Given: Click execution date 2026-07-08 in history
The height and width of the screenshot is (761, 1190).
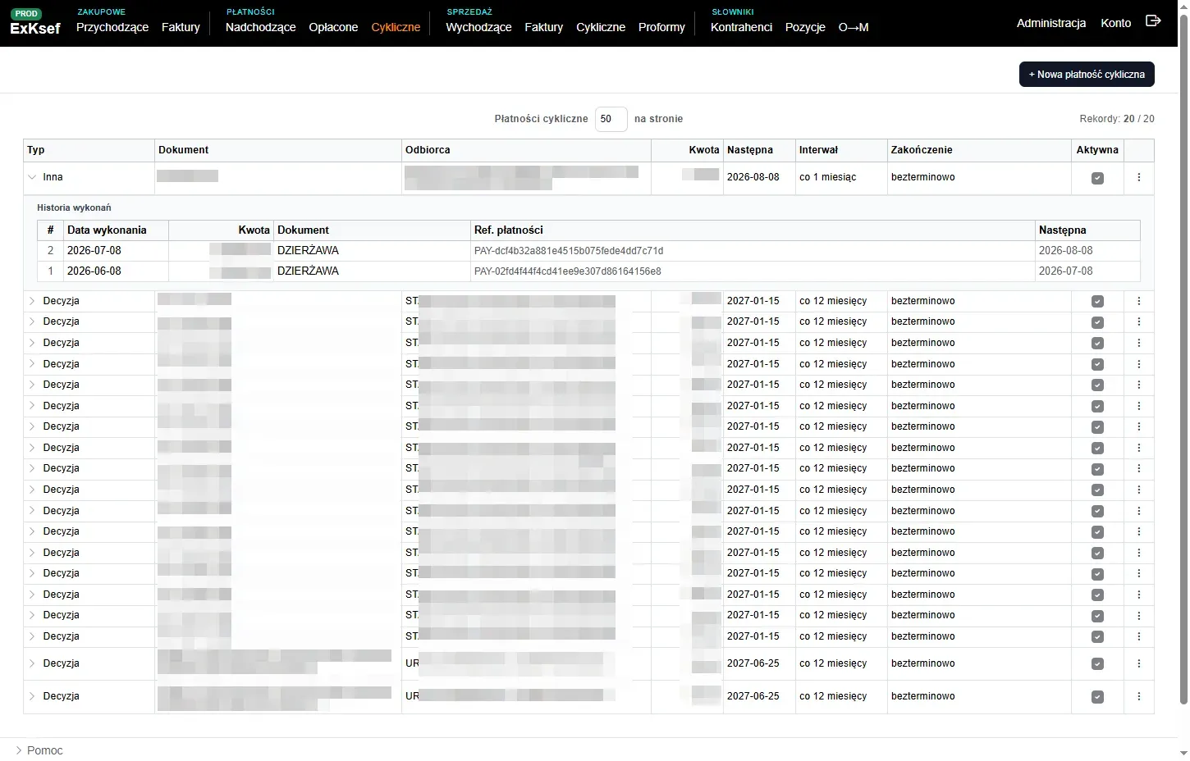Looking at the screenshot, I should click(94, 251).
